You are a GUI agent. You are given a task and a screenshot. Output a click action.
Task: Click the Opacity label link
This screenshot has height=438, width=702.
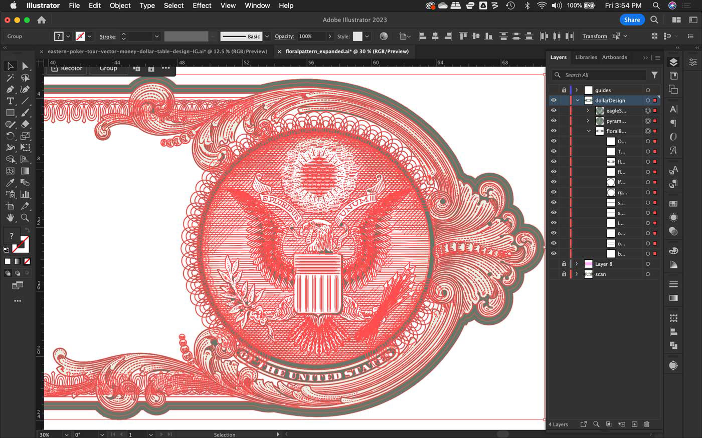pyautogui.click(x=284, y=37)
